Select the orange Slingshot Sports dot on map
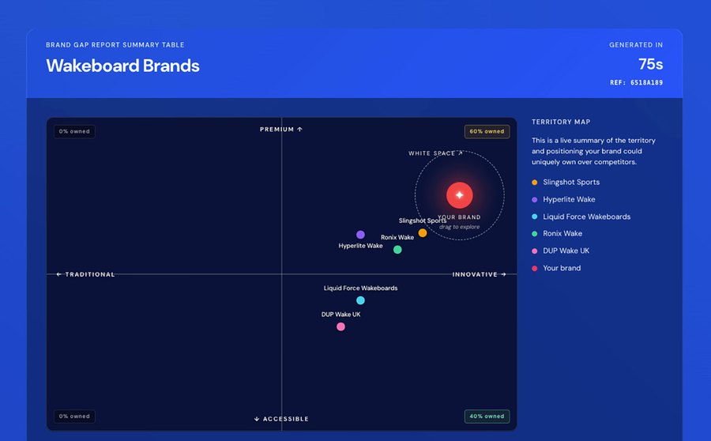 pyautogui.click(x=423, y=232)
